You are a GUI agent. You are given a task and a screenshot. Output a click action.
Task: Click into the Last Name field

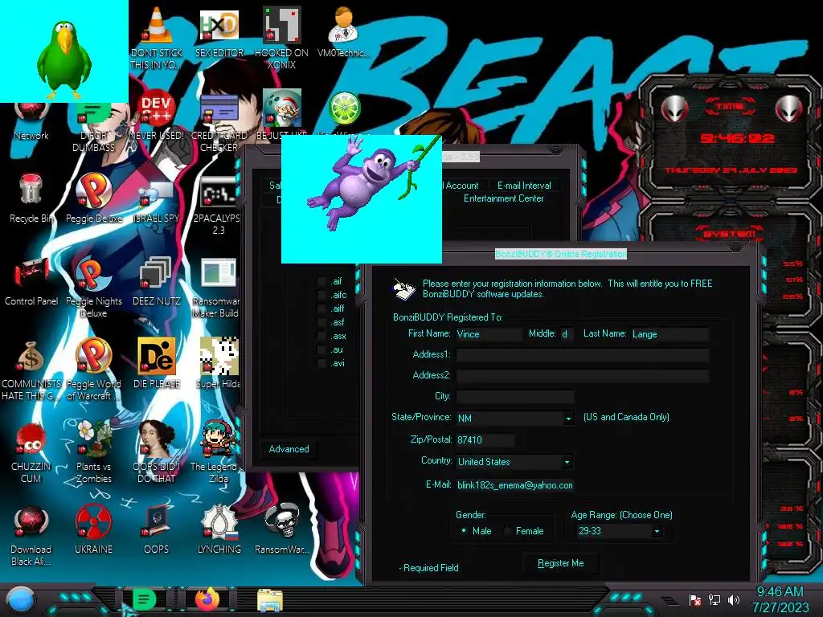tap(669, 334)
